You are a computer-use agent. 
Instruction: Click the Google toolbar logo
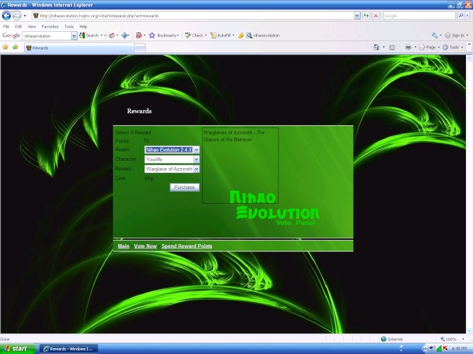click(x=11, y=35)
